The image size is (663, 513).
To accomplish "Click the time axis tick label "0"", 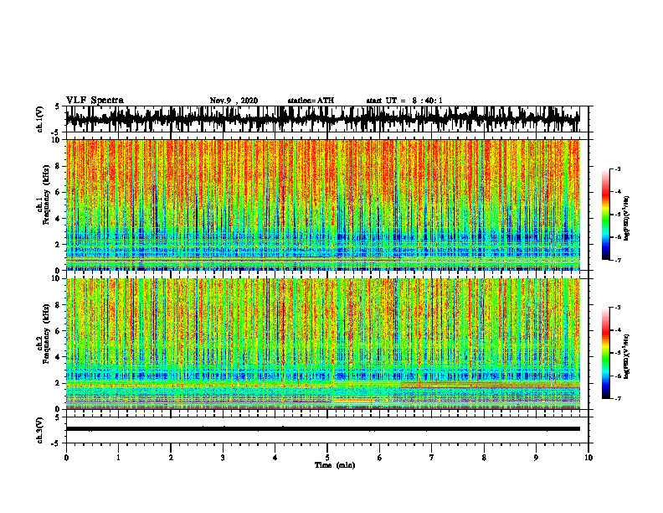I will pyautogui.click(x=66, y=458).
